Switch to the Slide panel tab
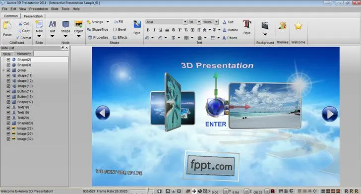The width and height of the screenshot is (361, 194). point(7,54)
